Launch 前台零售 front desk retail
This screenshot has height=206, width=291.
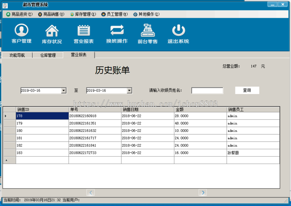point(148,32)
